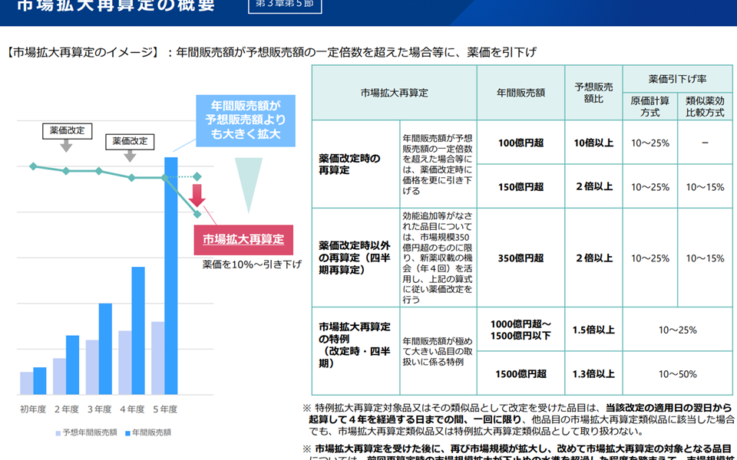Click the lowered diamond marker below the red arrow
737x460 pixels.
197,214
